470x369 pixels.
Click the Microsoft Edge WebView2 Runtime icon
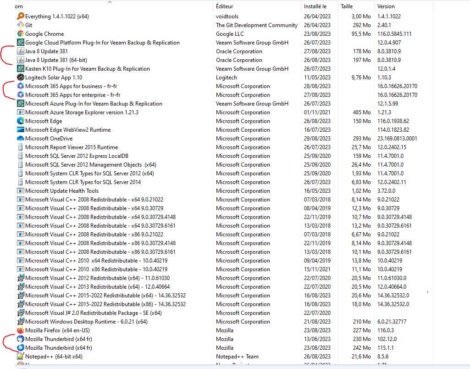click(20, 129)
